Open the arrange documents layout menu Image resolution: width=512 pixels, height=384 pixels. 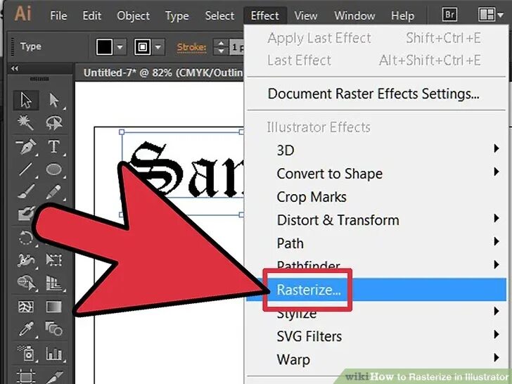[490, 15]
